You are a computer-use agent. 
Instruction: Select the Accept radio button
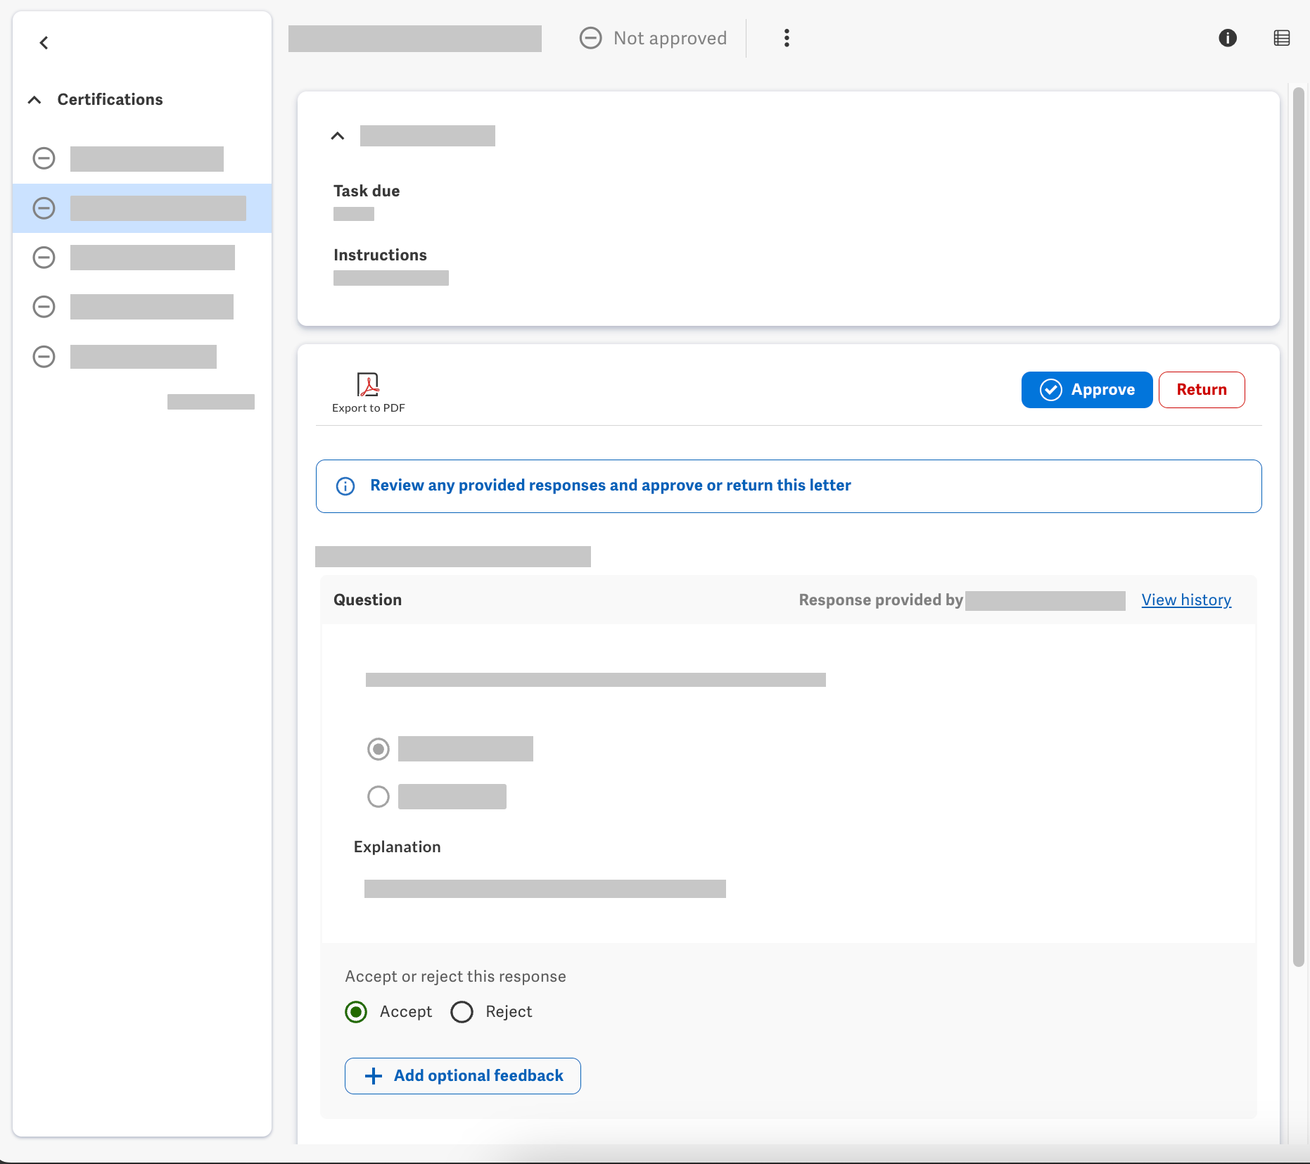(x=356, y=1011)
